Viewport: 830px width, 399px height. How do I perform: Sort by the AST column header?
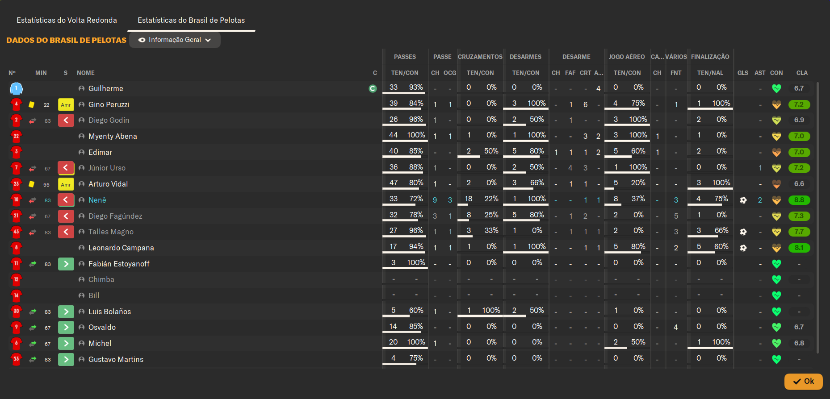click(x=760, y=73)
